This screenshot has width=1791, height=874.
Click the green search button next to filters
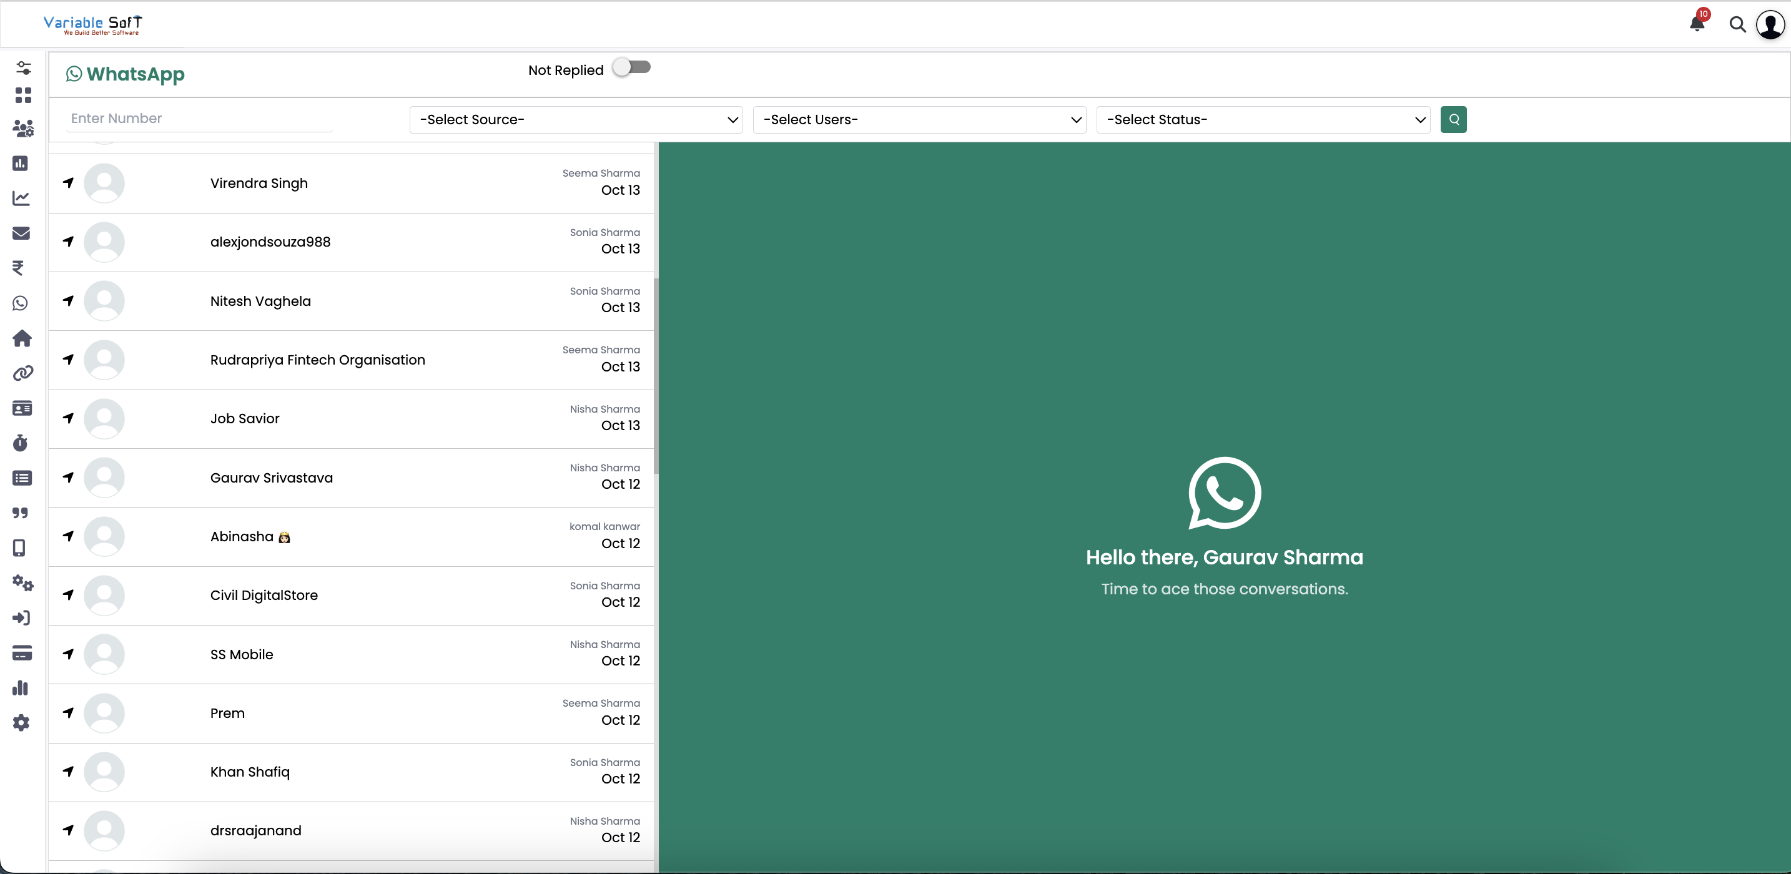point(1454,119)
